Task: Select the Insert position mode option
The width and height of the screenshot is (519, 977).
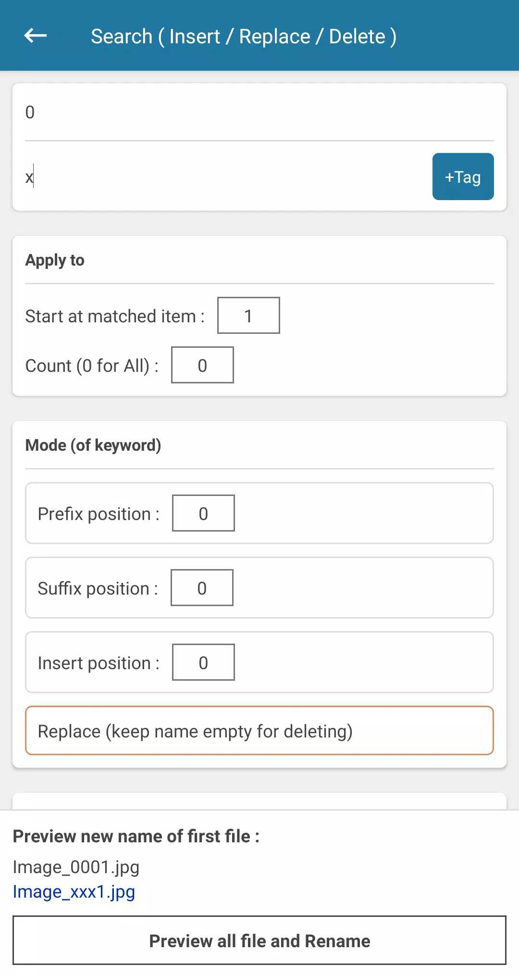Action: 259,662
